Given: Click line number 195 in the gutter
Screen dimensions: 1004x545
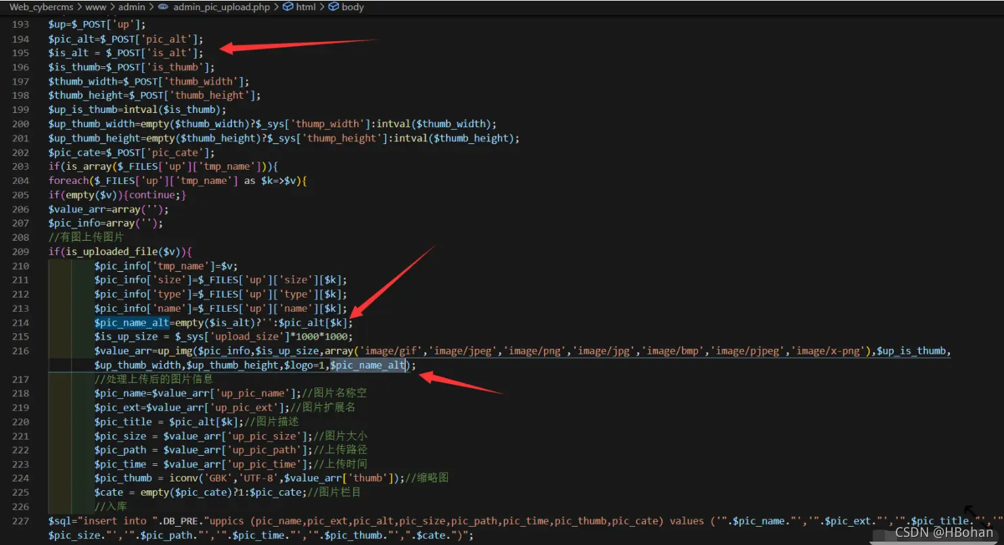Looking at the screenshot, I should 21,53.
